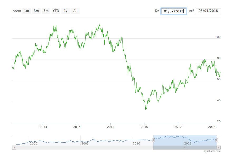The image size is (228, 154).
Task: Select the 1m zoom range
Action: [x=27, y=11]
